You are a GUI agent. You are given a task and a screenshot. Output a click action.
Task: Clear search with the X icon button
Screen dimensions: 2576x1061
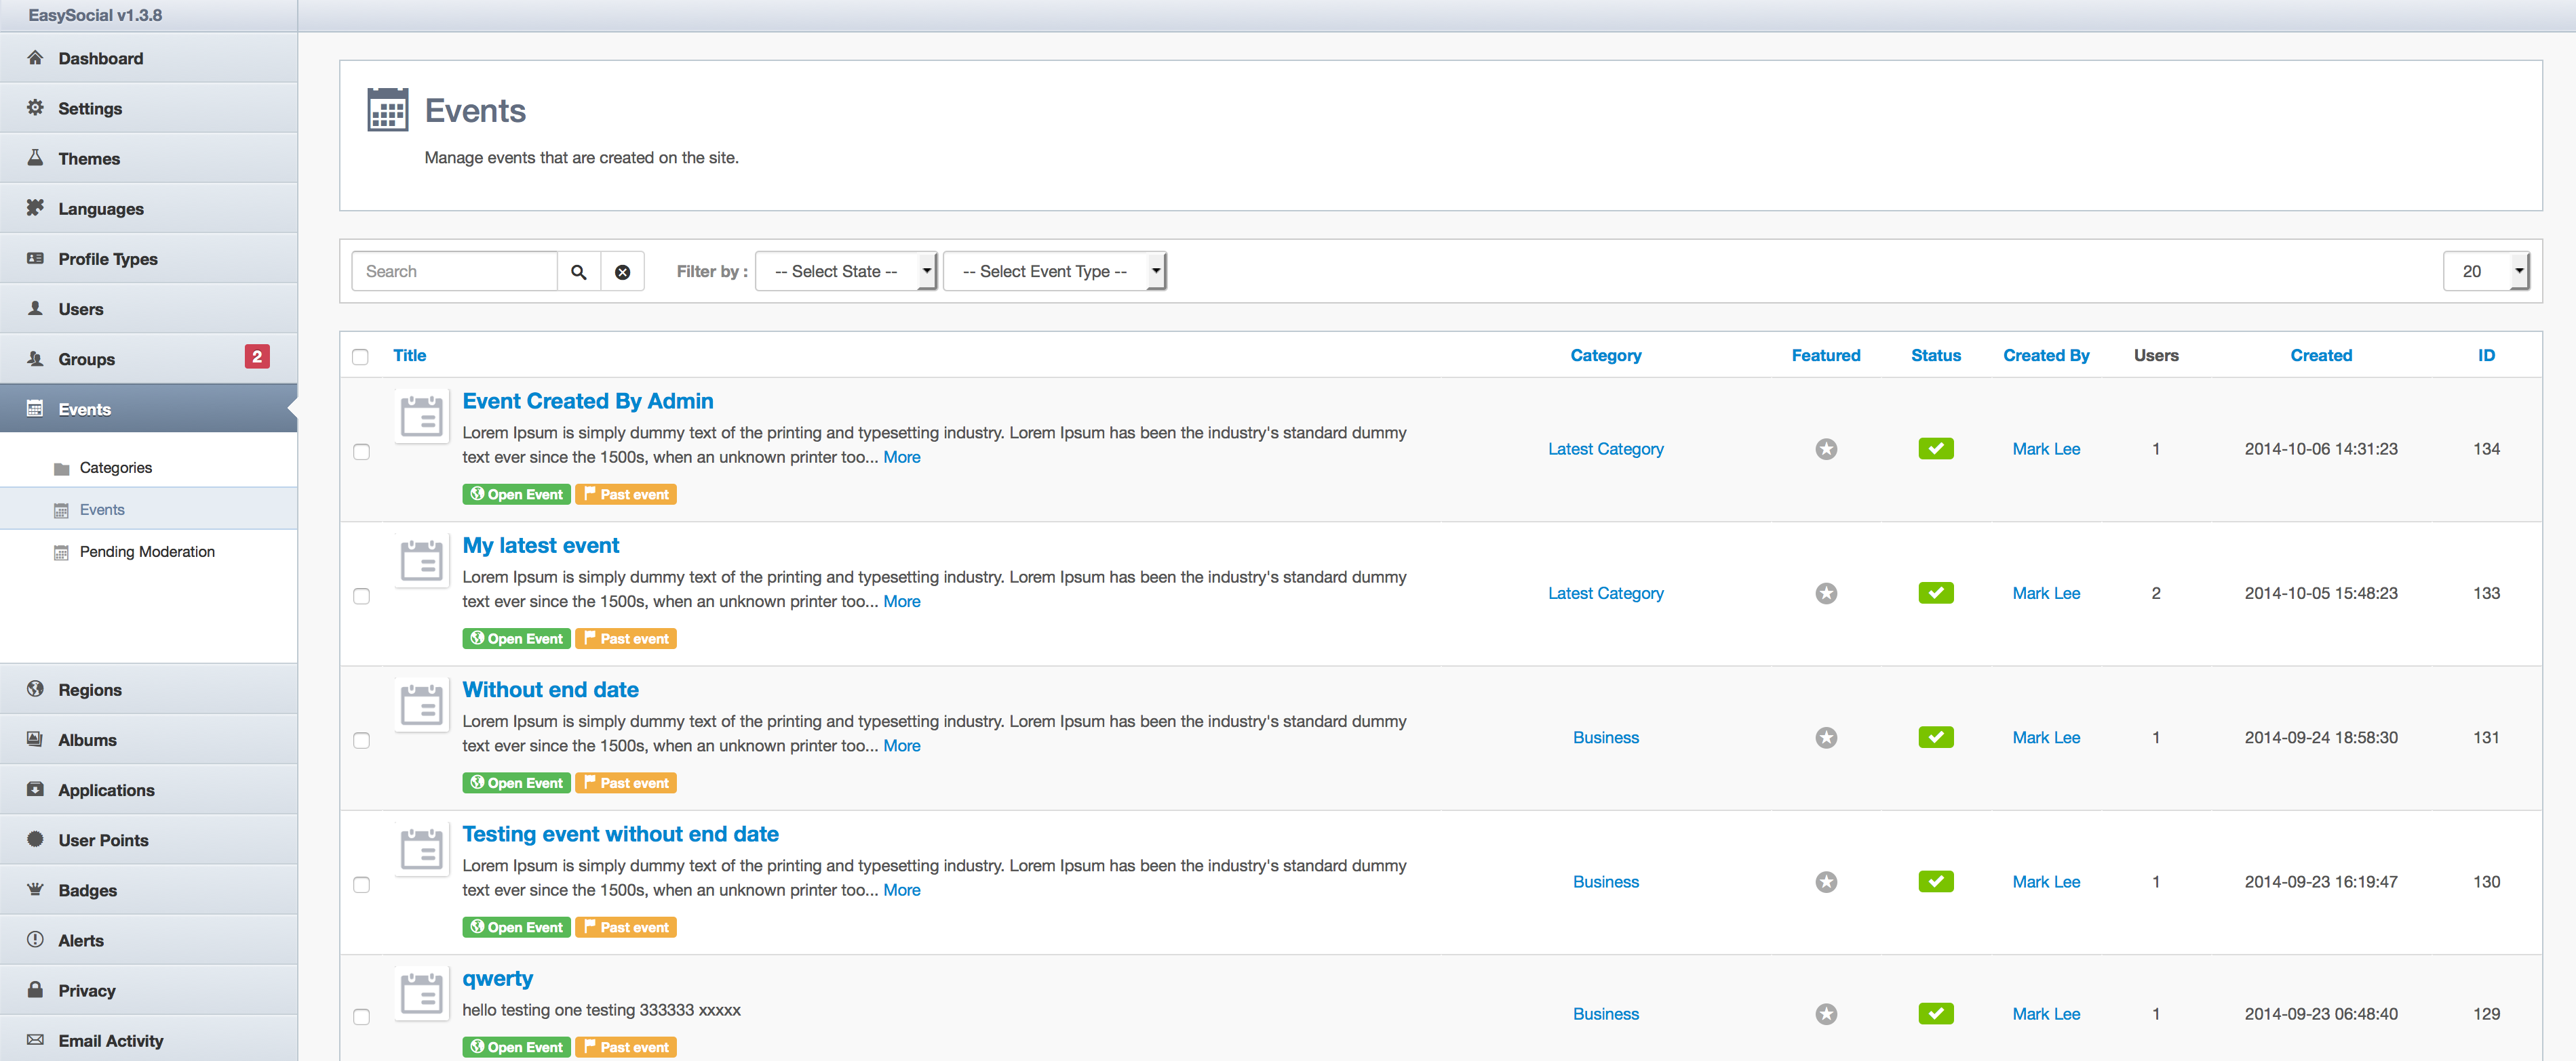pos(622,272)
